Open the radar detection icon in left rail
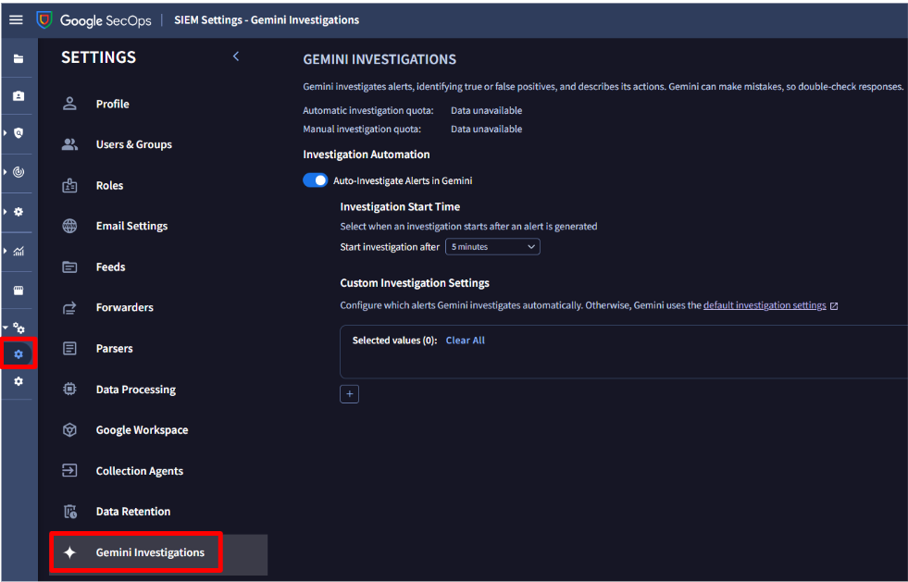The image size is (908, 582). (x=19, y=172)
